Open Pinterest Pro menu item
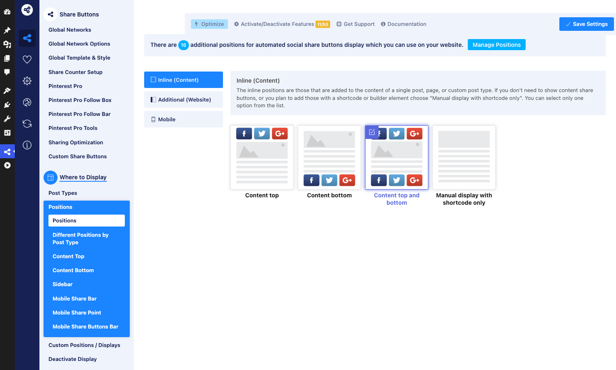The image size is (616, 370). [x=65, y=86]
